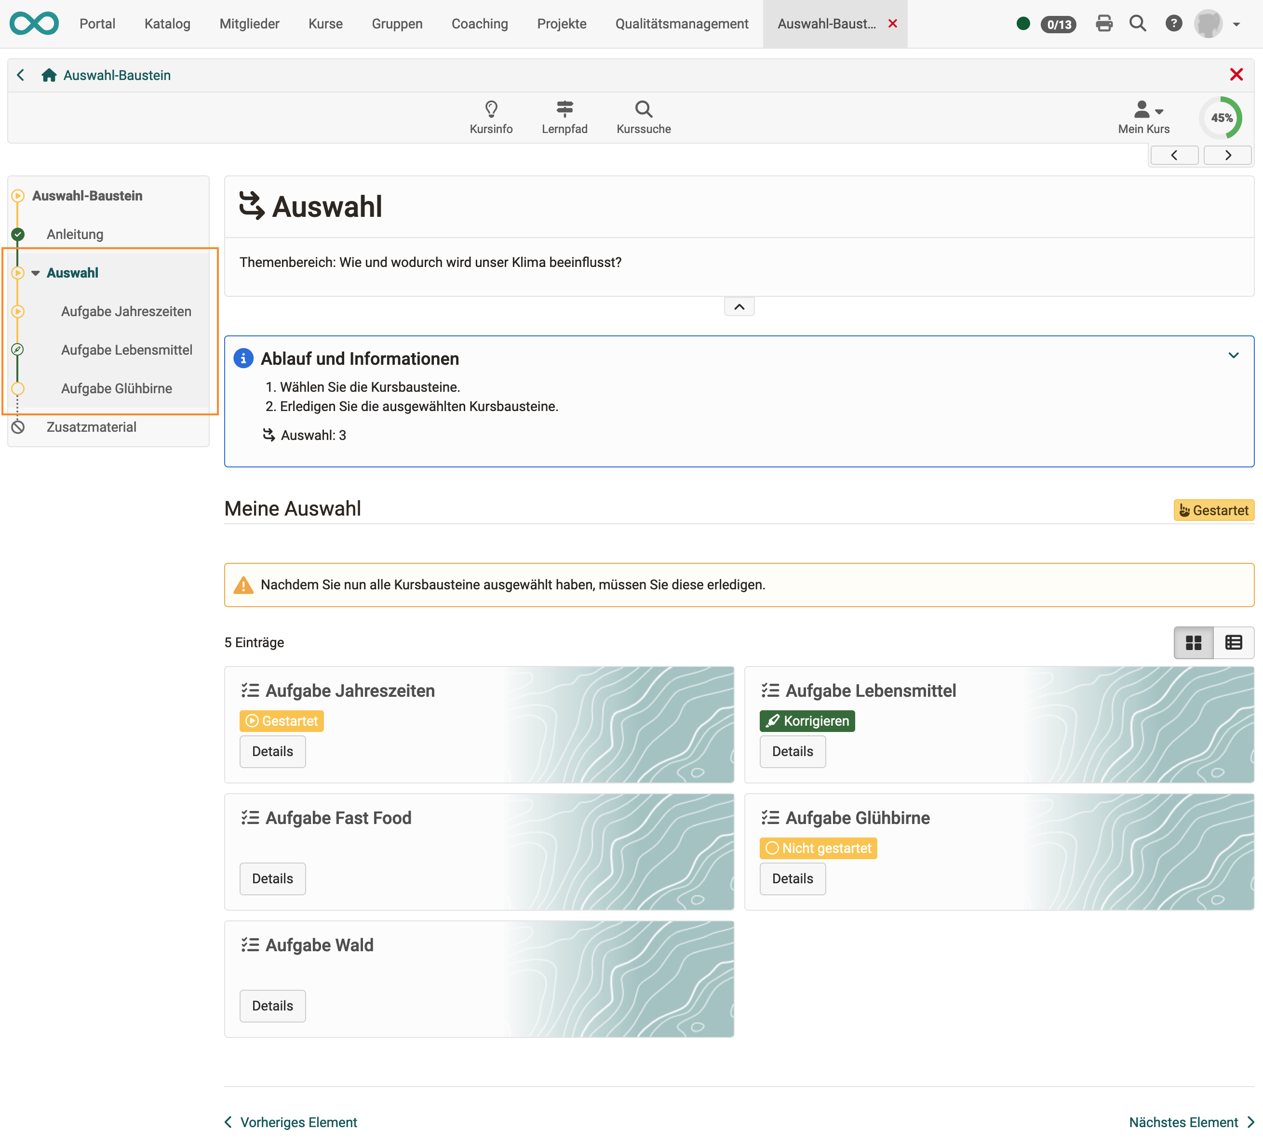This screenshot has height=1143, width=1263.
Task: Go to the Katalog tab
Action: (167, 24)
